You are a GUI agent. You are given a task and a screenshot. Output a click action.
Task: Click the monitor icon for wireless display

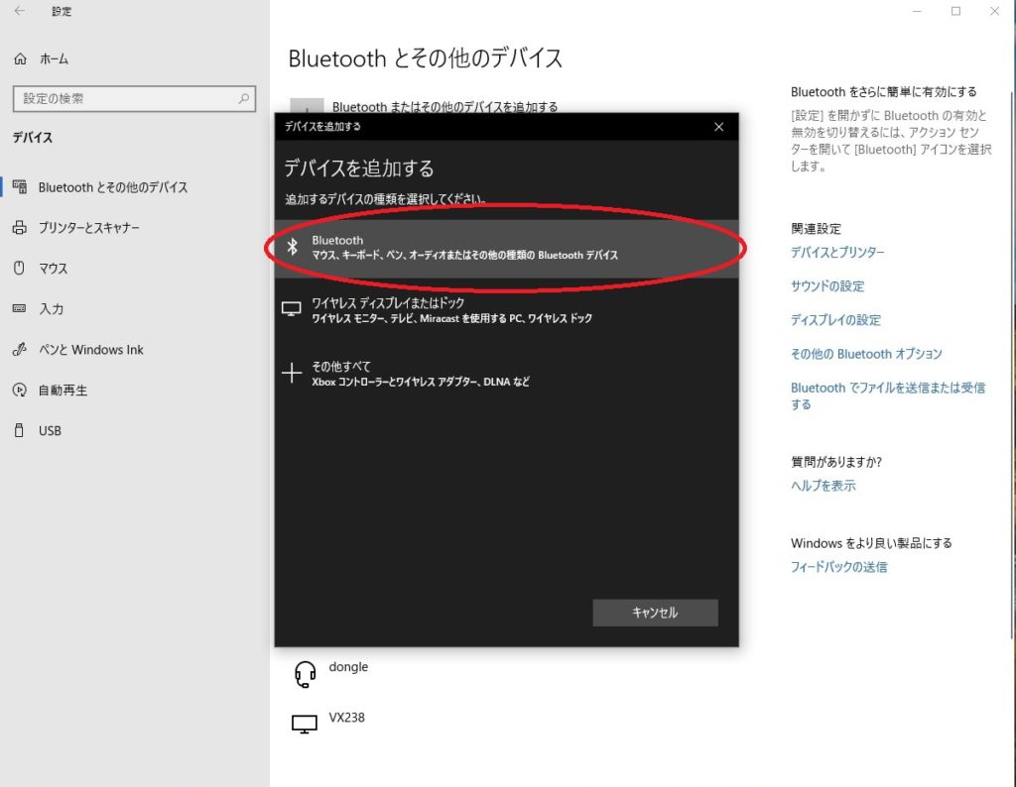(291, 308)
